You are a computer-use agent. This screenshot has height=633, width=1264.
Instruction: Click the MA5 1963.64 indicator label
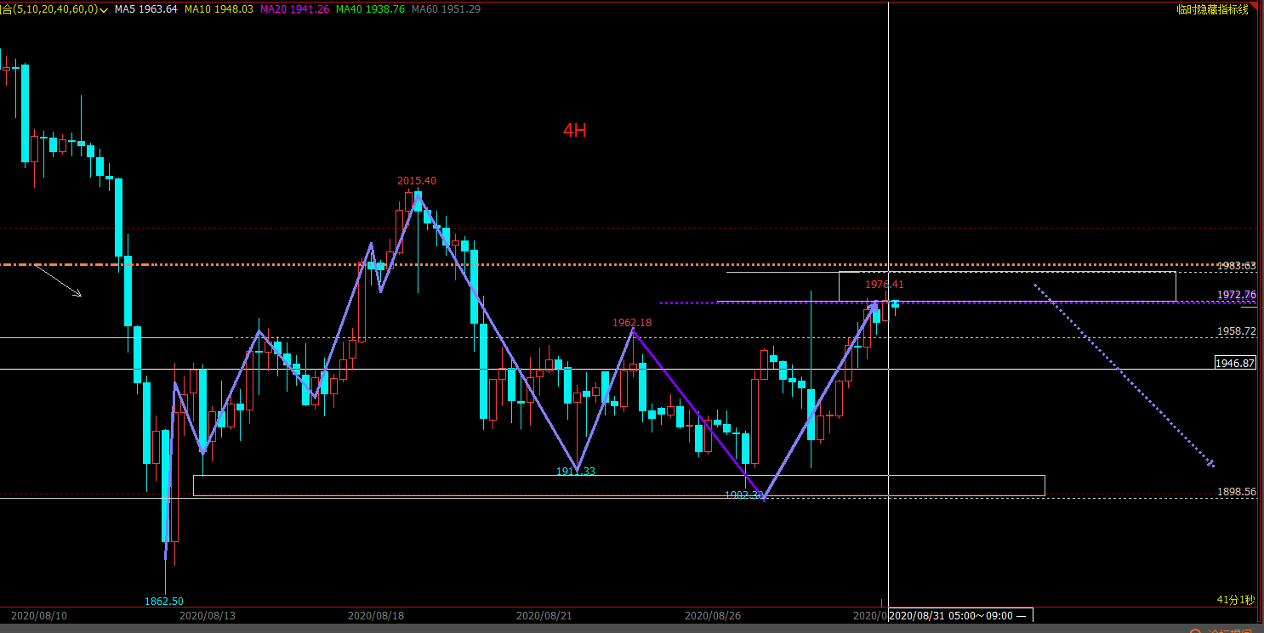(146, 9)
